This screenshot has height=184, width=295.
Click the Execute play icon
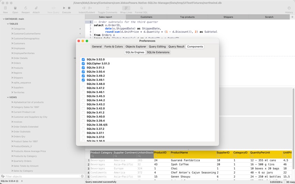[x=64, y=8]
